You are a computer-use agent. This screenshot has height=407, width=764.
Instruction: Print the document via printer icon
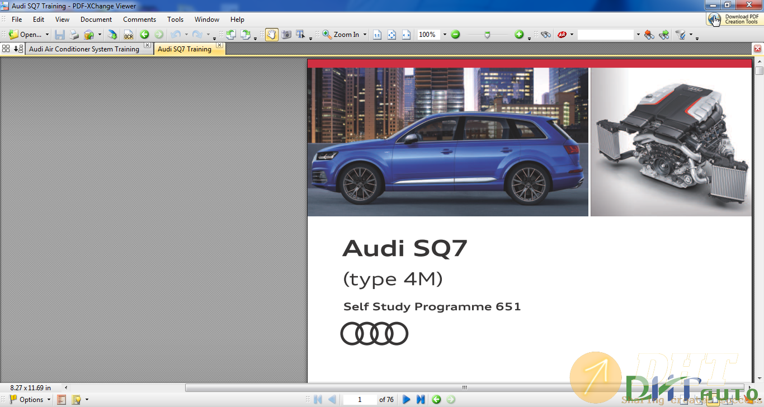click(74, 35)
